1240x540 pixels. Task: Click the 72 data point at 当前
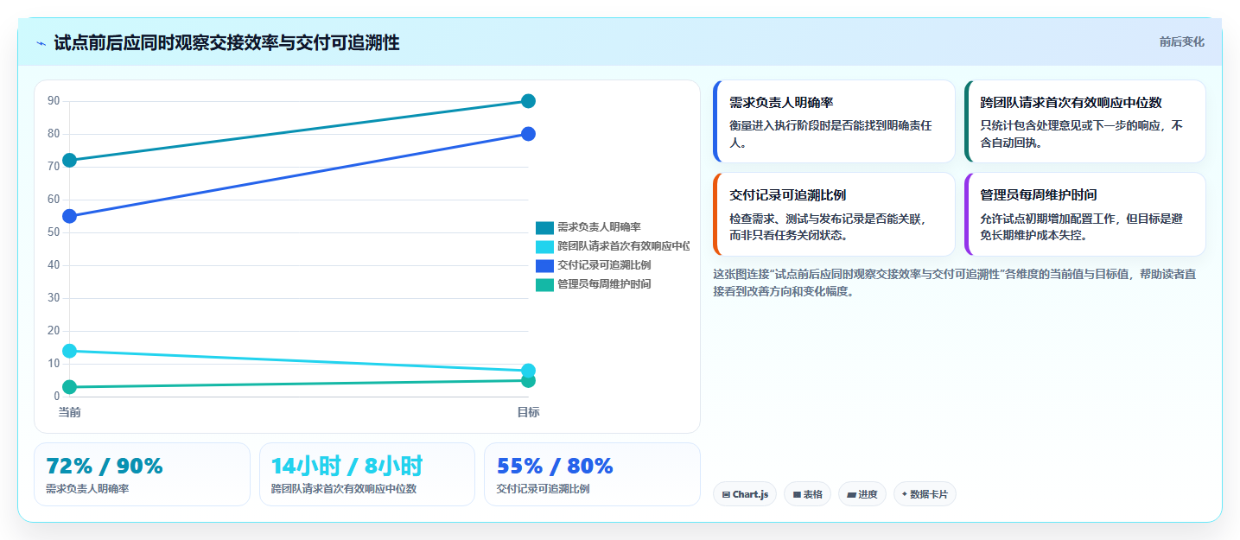[x=69, y=160]
